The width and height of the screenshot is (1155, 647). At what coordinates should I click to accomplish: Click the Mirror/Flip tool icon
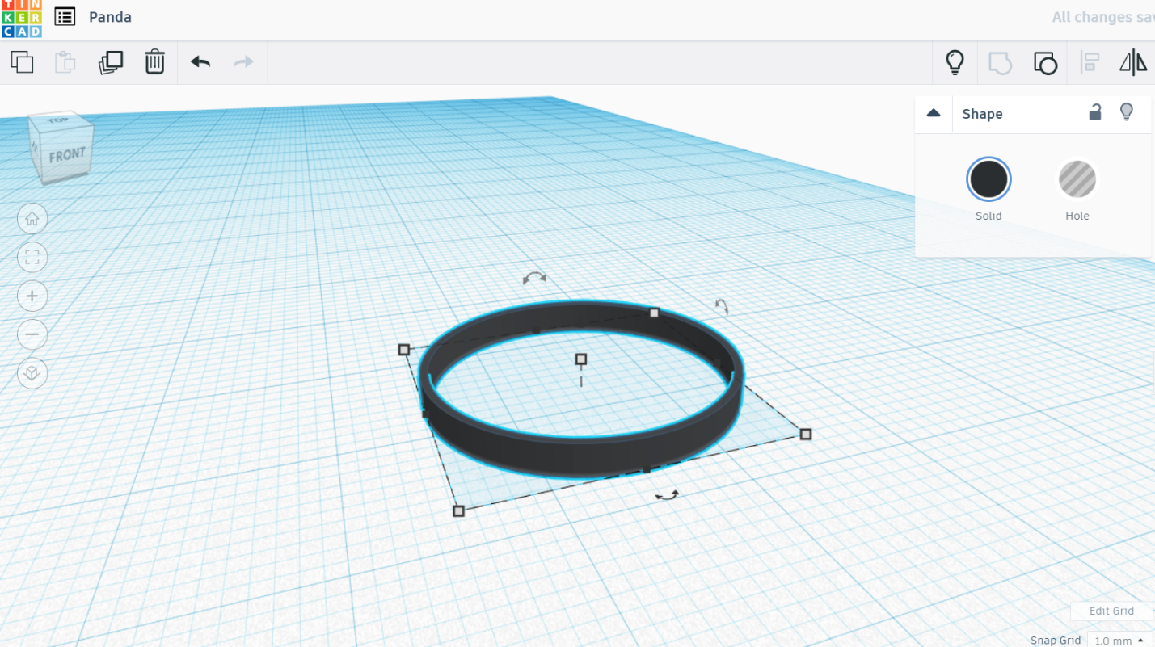click(x=1133, y=63)
